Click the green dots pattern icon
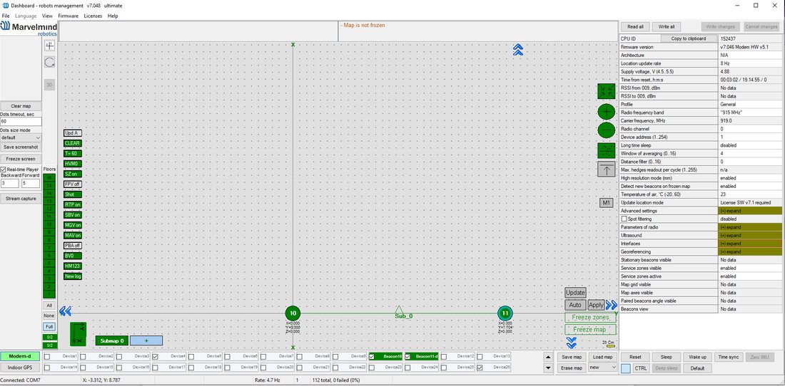Image resolution: width=785 pixels, height=386 pixels. [x=607, y=150]
